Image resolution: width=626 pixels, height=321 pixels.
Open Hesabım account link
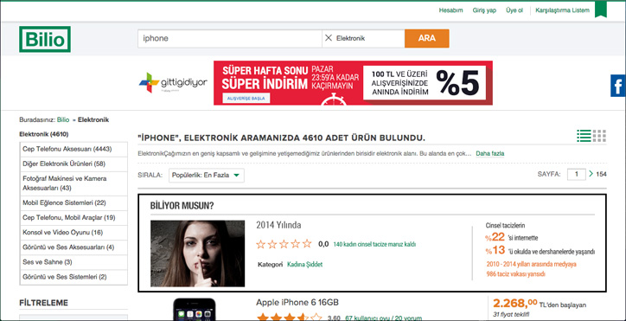click(450, 10)
